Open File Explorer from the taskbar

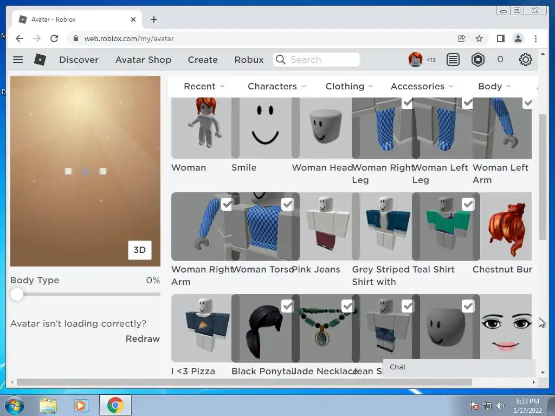(48, 405)
